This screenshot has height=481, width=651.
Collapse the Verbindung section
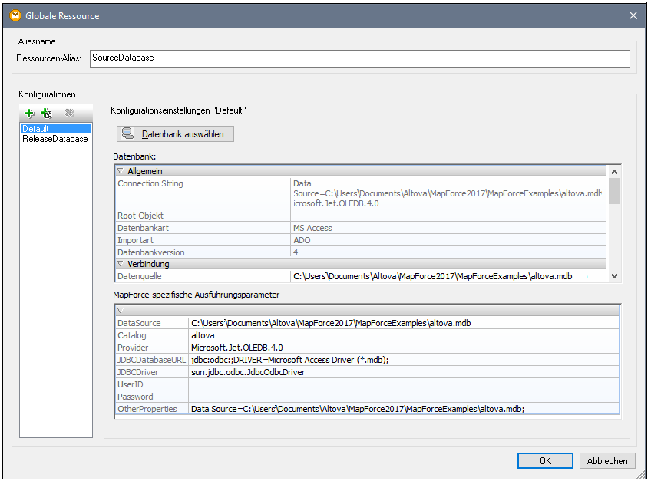click(x=121, y=264)
